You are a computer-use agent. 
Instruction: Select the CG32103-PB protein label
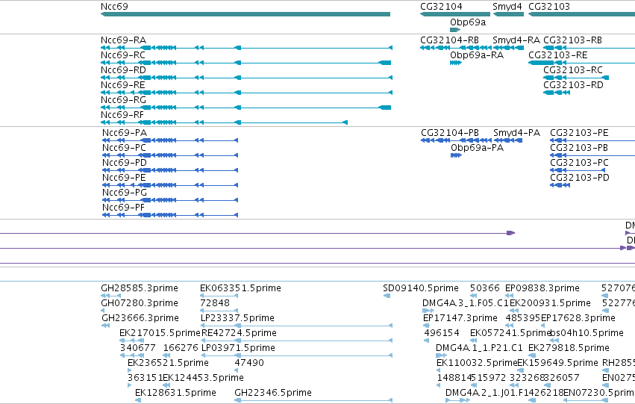click(x=579, y=148)
